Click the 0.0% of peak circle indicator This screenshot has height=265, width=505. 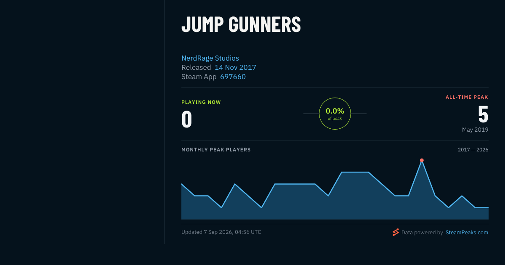(x=335, y=114)
